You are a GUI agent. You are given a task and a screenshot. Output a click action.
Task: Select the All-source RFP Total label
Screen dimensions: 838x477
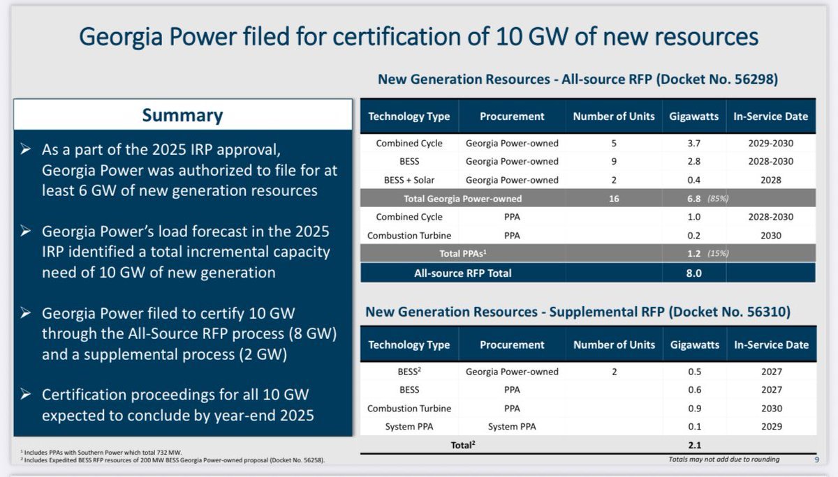(463, 273)
